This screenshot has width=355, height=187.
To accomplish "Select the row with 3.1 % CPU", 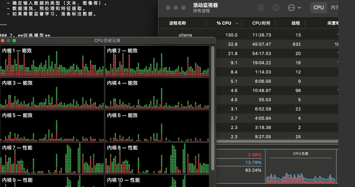I will pos(277,109).
